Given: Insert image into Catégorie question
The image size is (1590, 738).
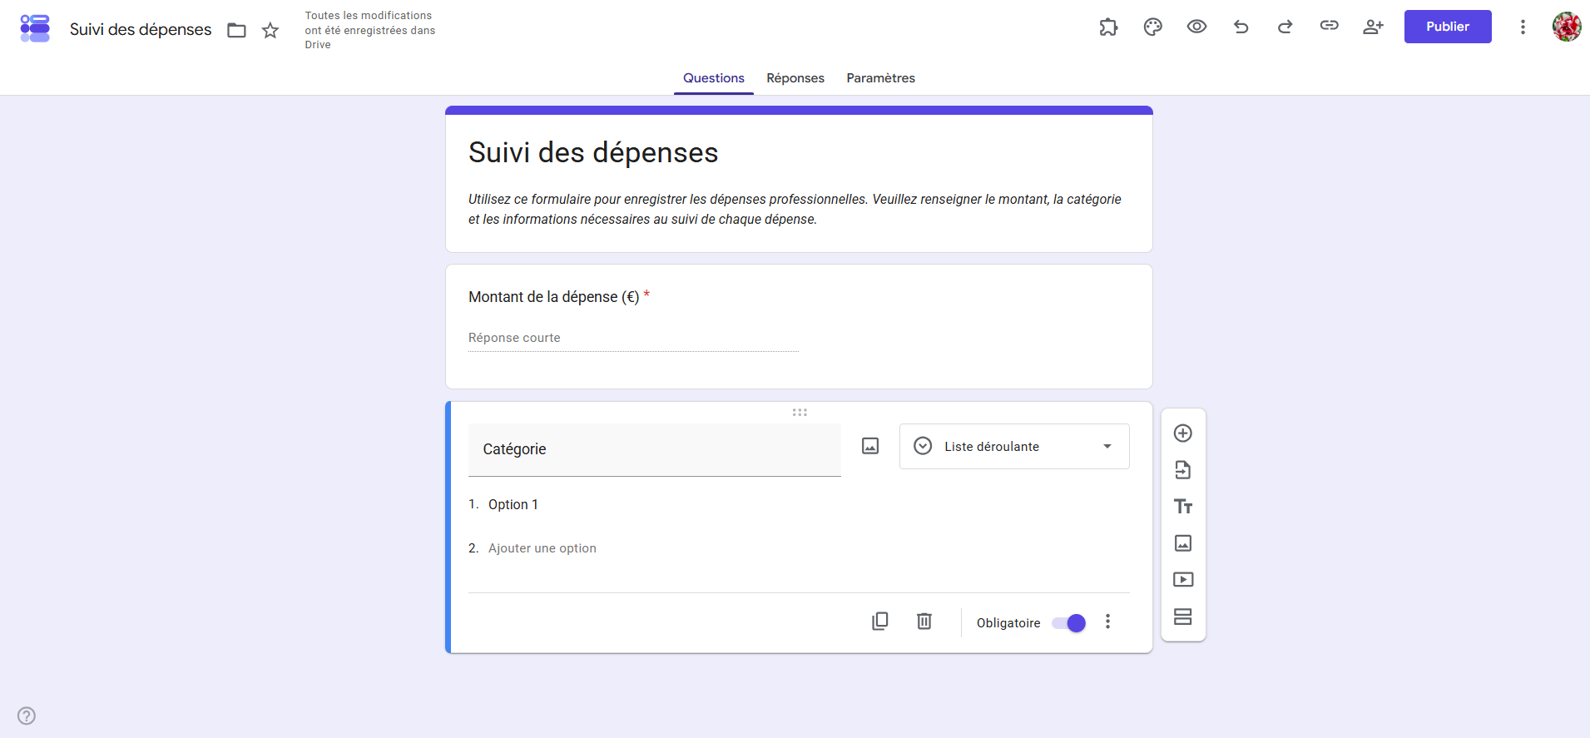Looking at the screenshot, I should [x=870, y=446].
